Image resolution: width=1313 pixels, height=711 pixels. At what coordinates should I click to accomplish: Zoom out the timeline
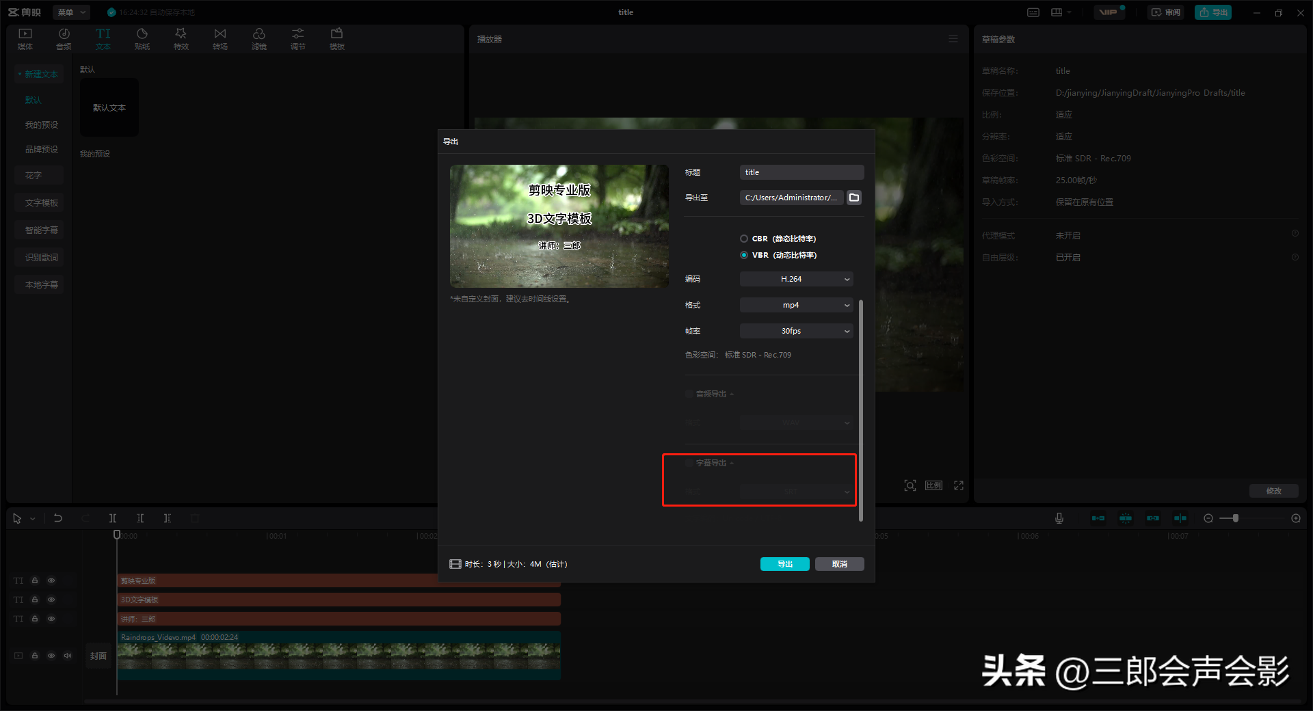click(x=1208, y=518)
